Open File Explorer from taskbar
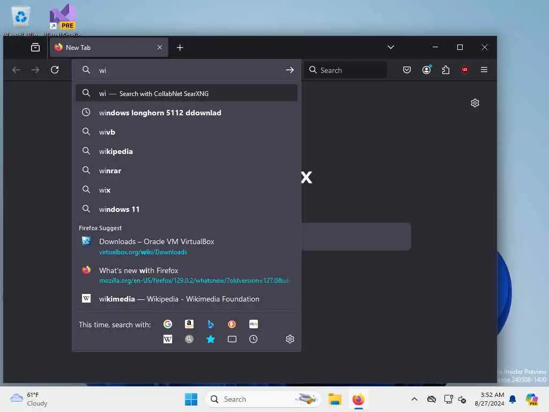This screenshot has width=549, height=412. pyautogui.click(x=335, y=399)
